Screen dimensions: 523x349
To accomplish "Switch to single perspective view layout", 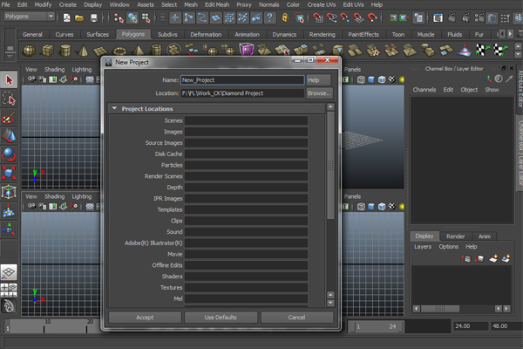I will [x=9, y=273].
